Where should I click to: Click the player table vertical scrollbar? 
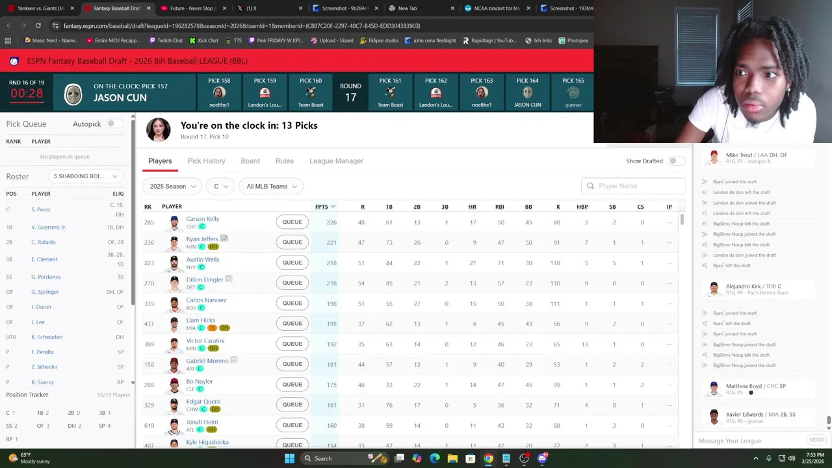click(x=681, y=221)
